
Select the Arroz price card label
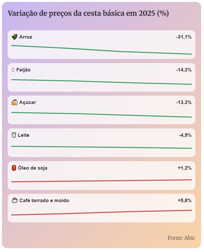(x=26, y=37)
